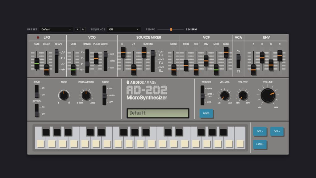Image resolution: width=316 pixels, height=178 pixels.
Task: Set VCO range switch to 2'
Action: [x=82, y=52]
